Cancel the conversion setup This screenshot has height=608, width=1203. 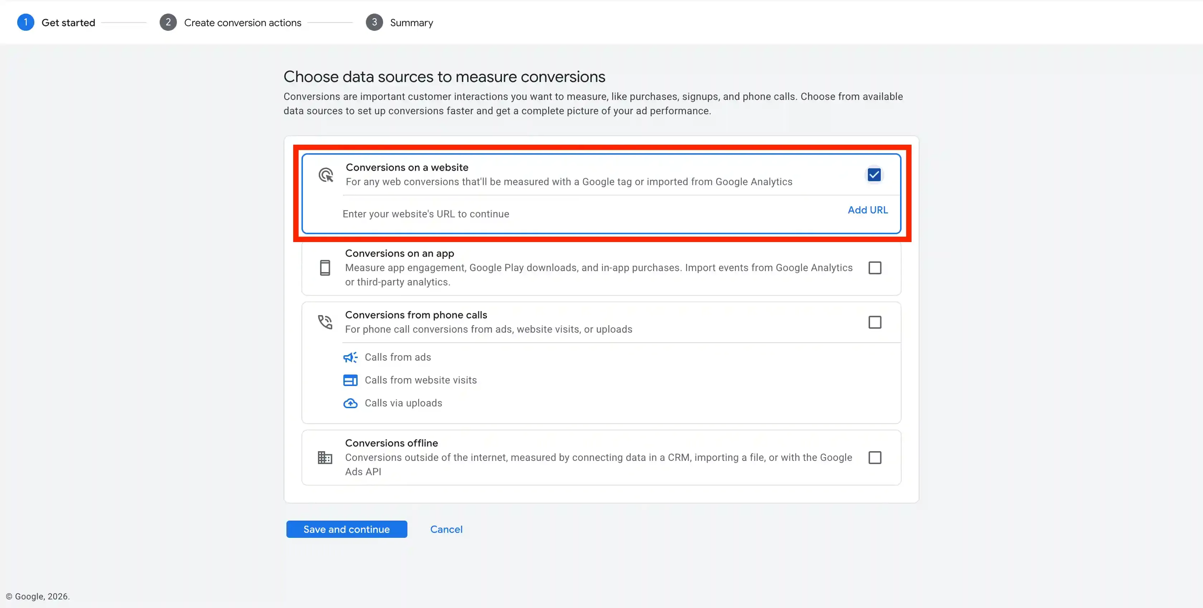tap(446, 529)
